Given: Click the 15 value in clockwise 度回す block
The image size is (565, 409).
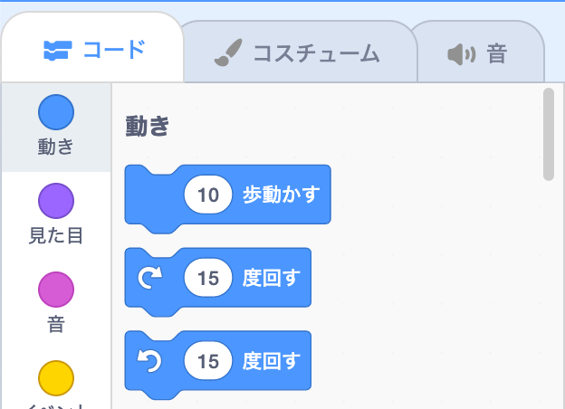Looking at the screenshot, I should click(208, 278).
